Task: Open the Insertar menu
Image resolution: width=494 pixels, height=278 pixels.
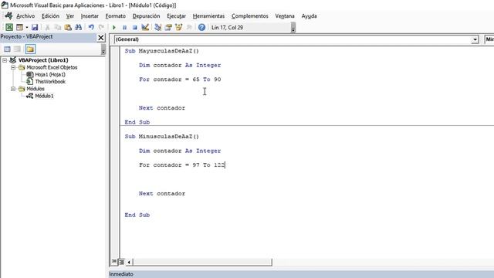Action: pos(90,16)
